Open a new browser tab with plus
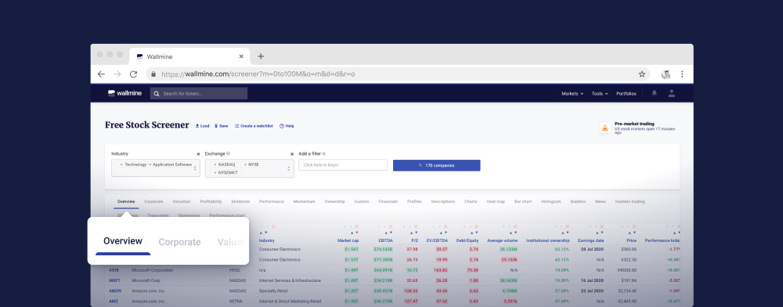This screenshot has height=307, width=783. tap(261, 56)
